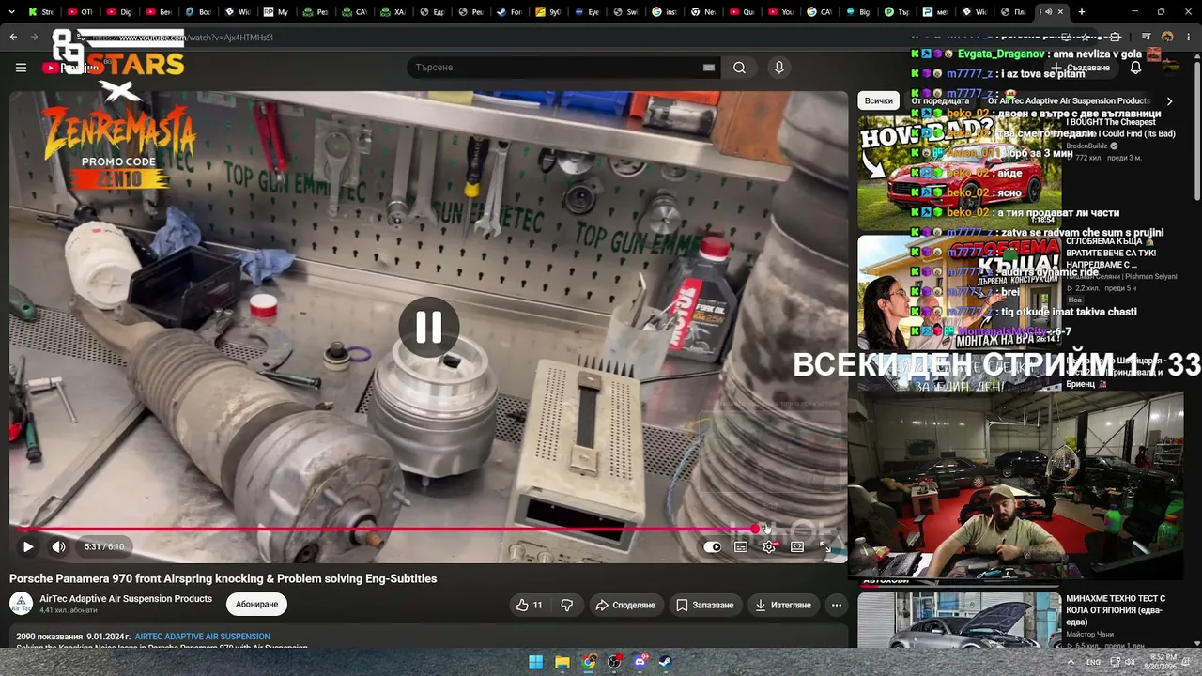Click the Създаване create button
This screenshot has width=1202, height=676.
click(x=1083, y=68)
